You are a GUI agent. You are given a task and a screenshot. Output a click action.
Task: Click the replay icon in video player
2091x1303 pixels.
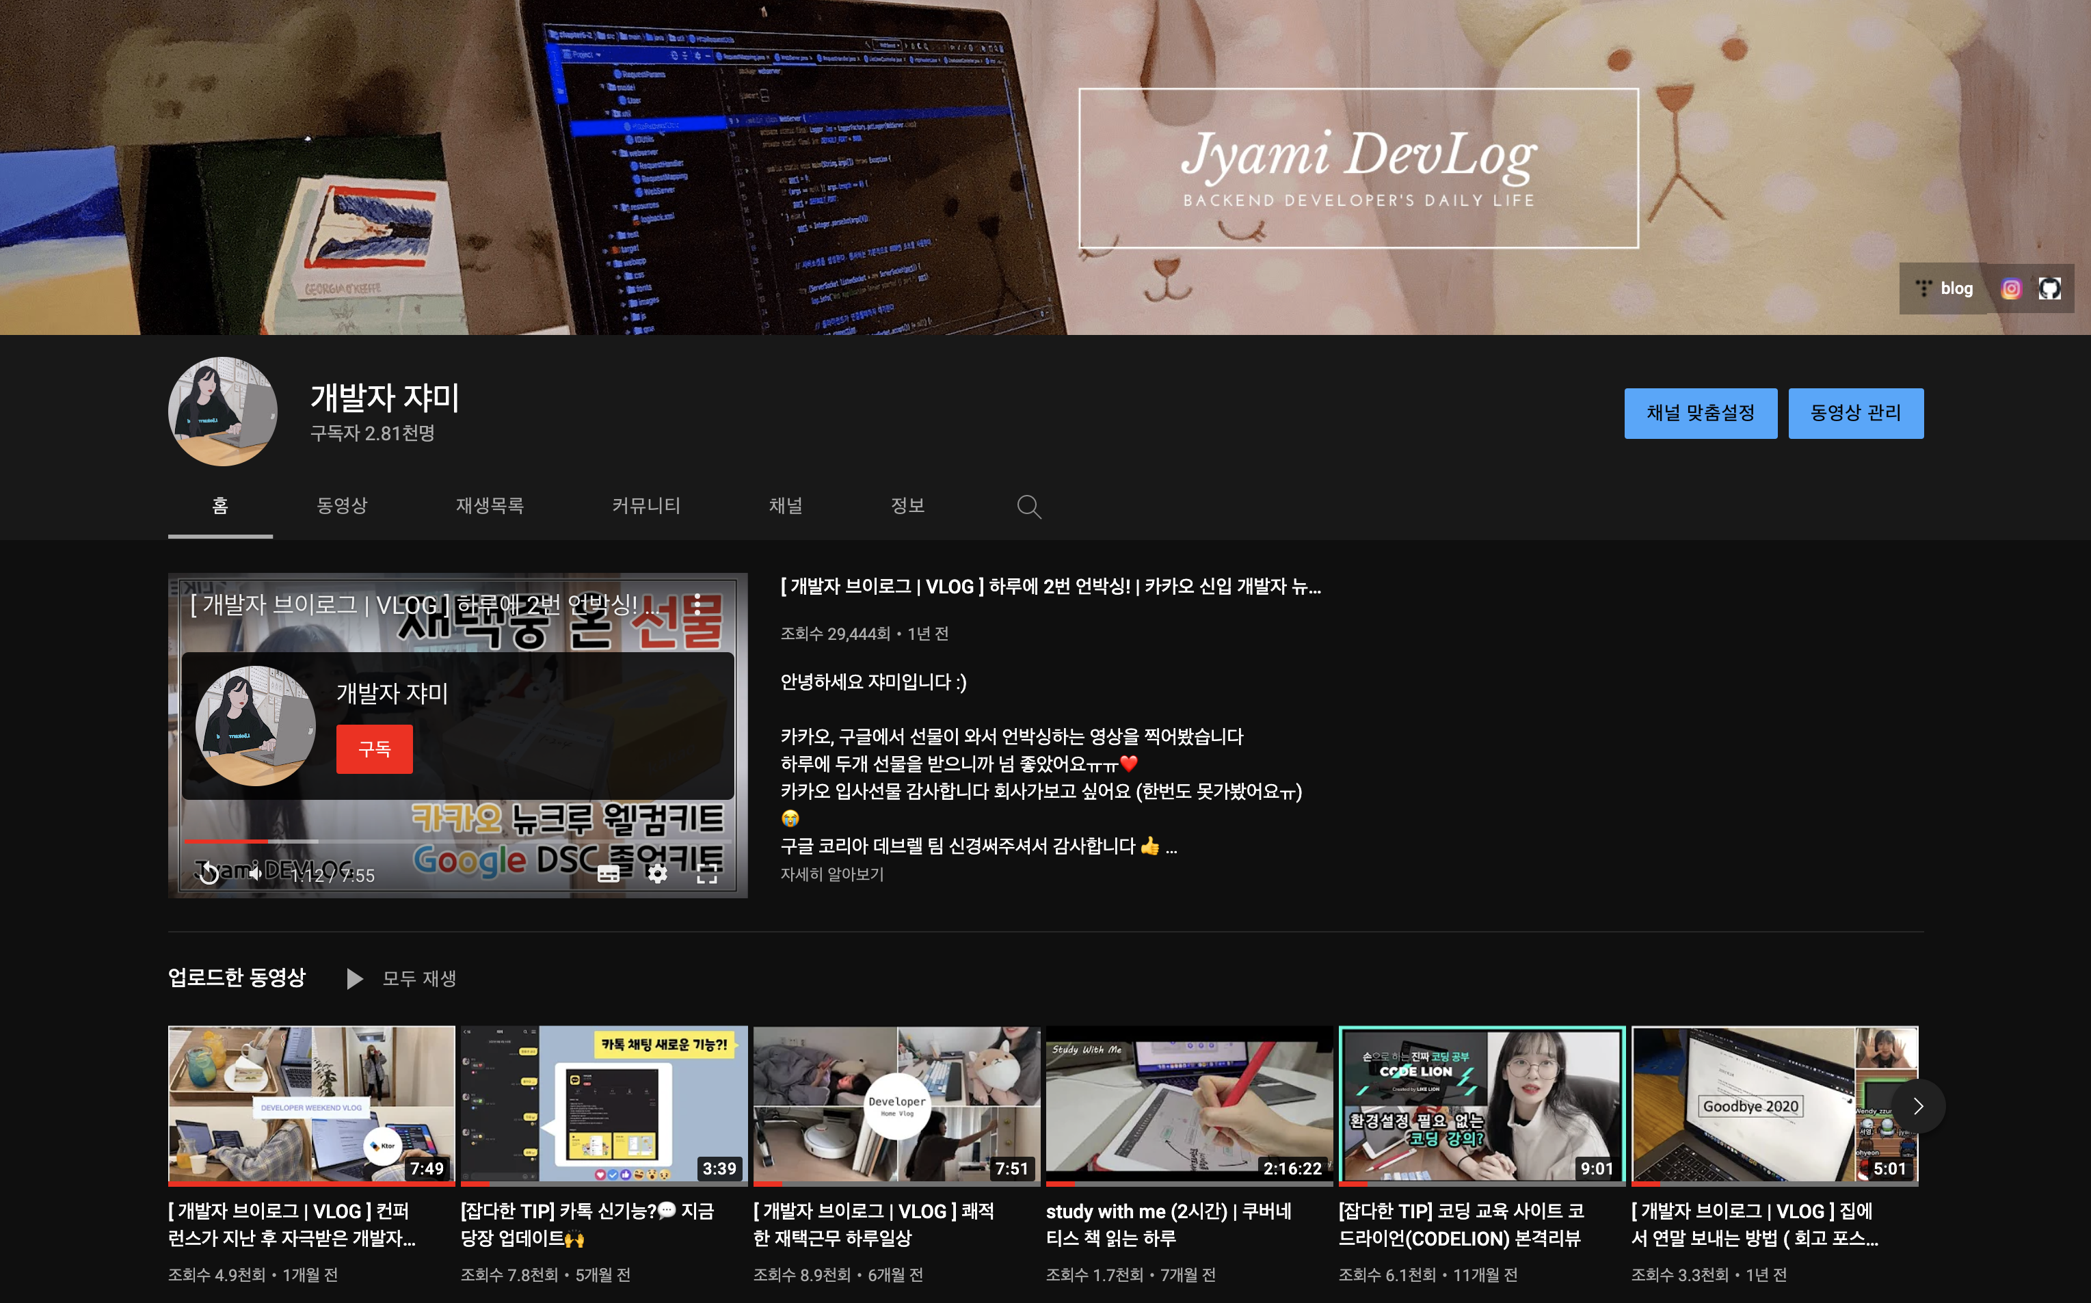pos(208,874)
